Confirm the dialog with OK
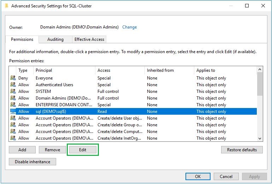272x184 pixels. click(x=198, y=177)
